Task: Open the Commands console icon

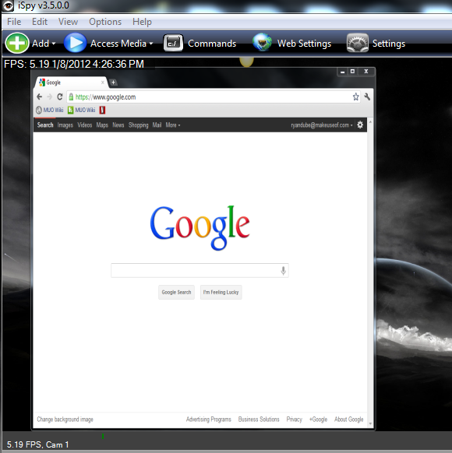Action: click(x=173, y=43)
